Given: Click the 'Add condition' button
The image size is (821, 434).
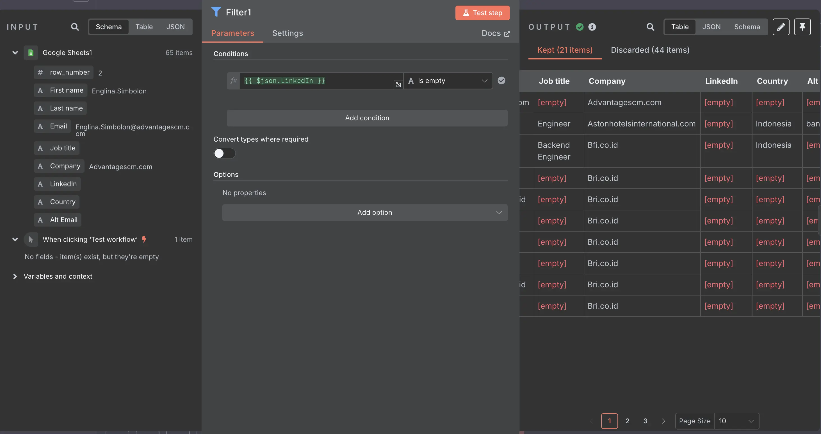Looking at the screenshot, I should (x=367, y=118).
